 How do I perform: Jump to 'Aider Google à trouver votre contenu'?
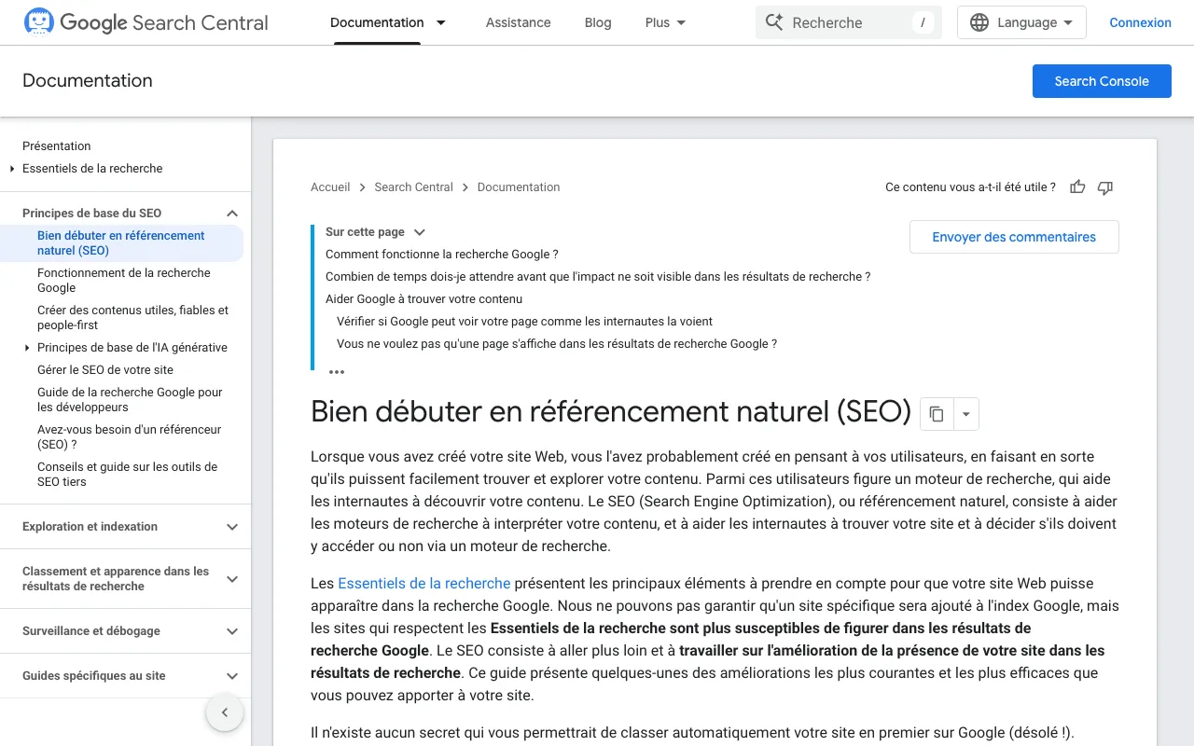[x=423, y=299]
